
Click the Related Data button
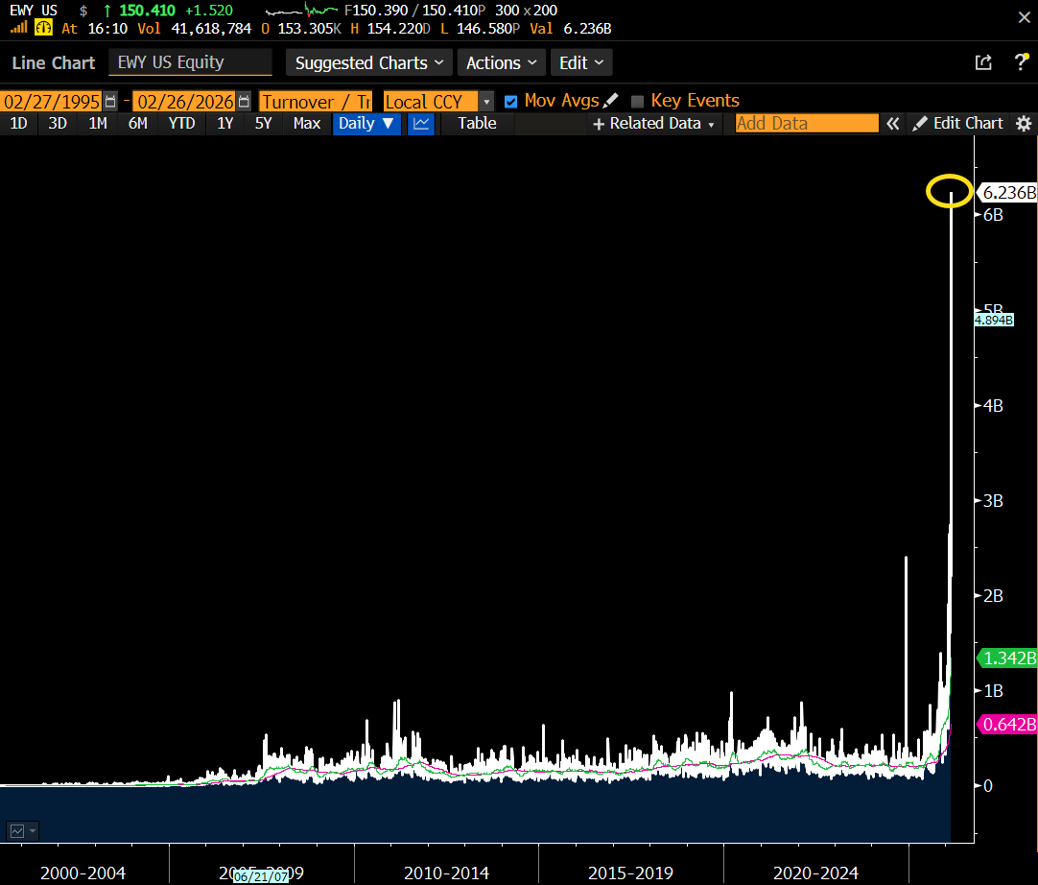654,123
